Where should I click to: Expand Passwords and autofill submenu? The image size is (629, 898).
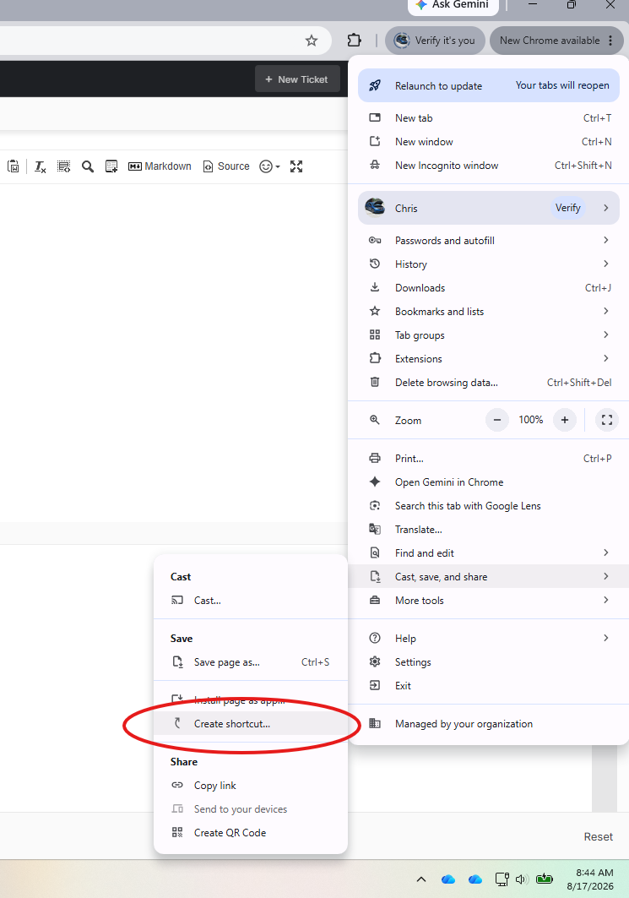tap(489, 241)
